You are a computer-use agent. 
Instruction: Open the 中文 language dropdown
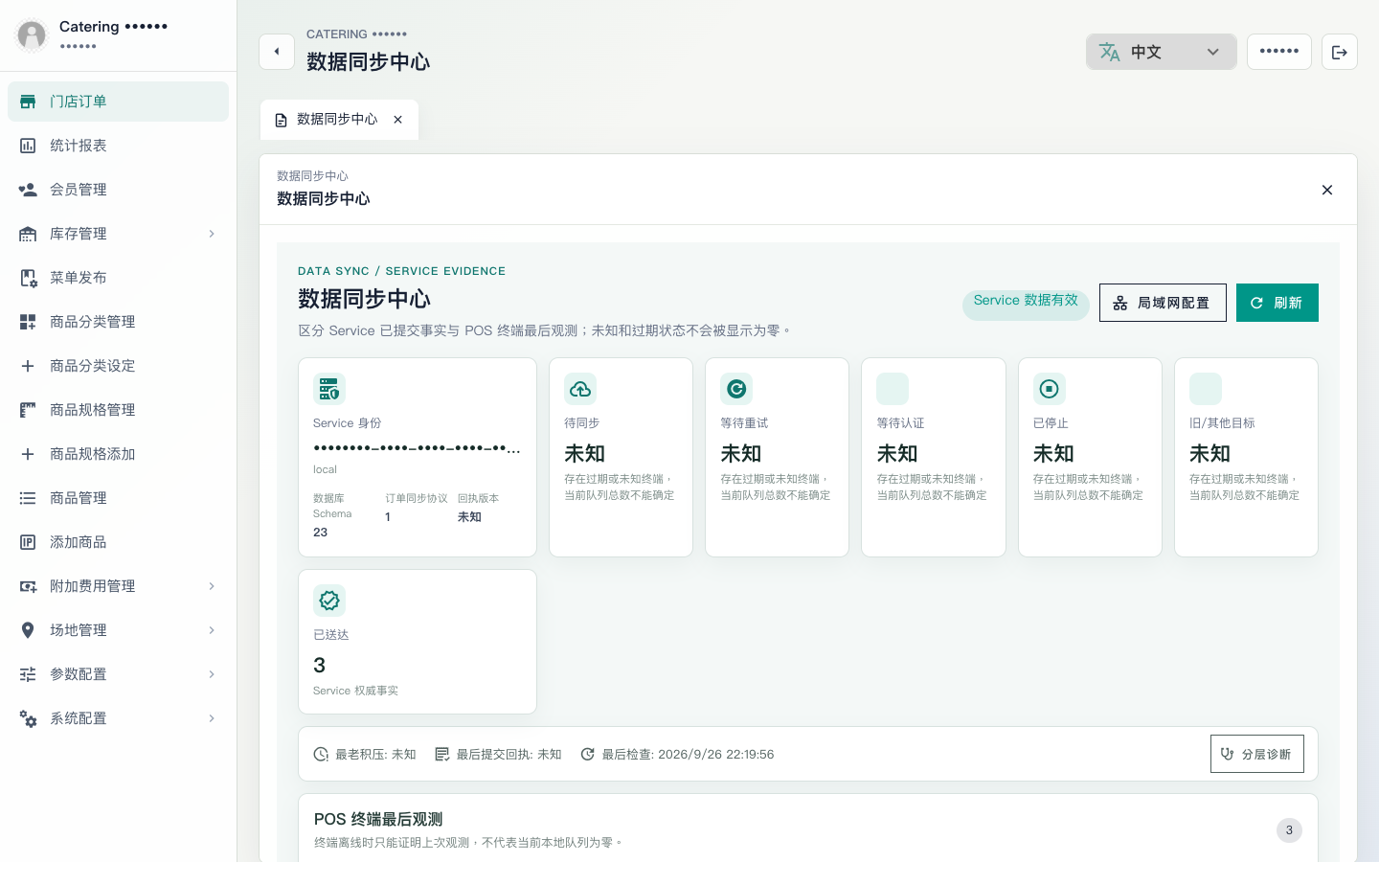1161,52
